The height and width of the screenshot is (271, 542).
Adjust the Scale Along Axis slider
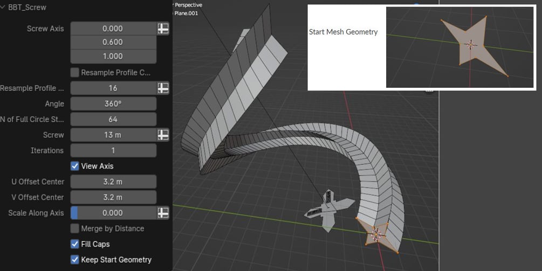[x=113, y=213]
